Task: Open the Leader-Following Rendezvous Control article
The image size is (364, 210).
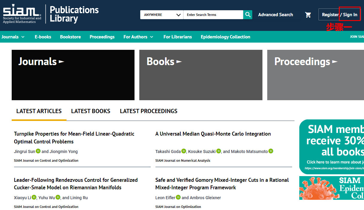Action: [76, 184]
